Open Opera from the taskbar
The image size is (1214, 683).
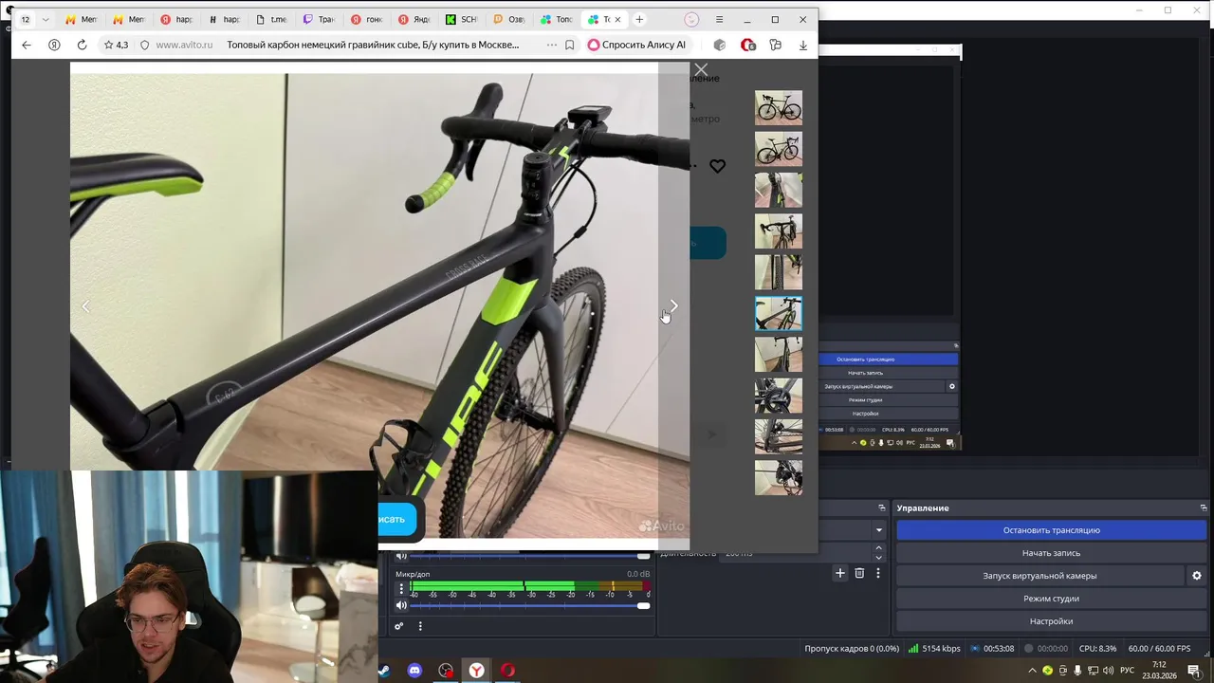click(507, 671)
